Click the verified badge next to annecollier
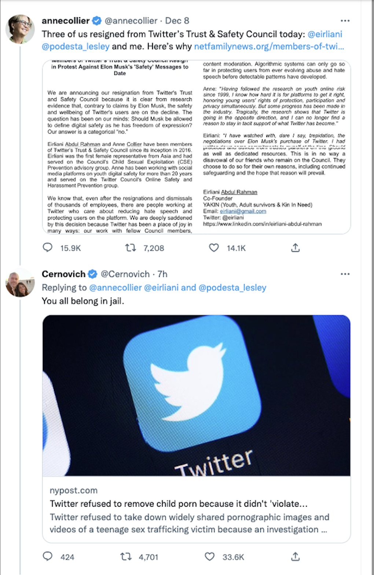This screenshot has width=374, height=575. click(x=96, y=21)
